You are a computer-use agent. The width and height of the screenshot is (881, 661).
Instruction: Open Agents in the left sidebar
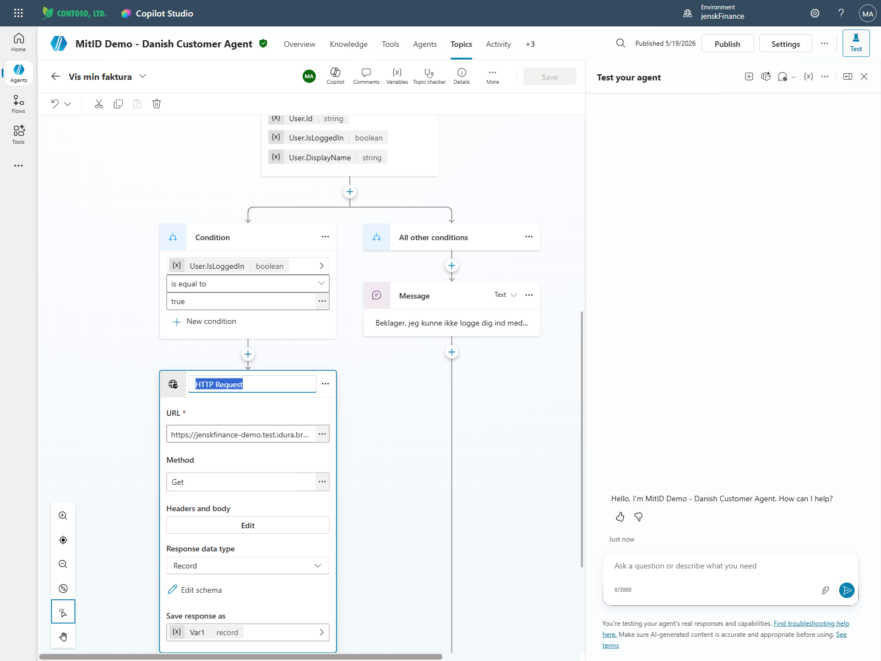18,73
